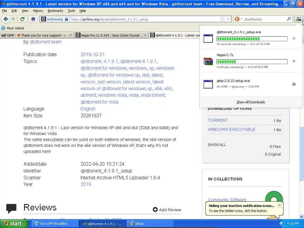Image resolution: width=304 pixels, height=228 pixels.
Task: Open the Windows start menu
Action: click(14, 224)
